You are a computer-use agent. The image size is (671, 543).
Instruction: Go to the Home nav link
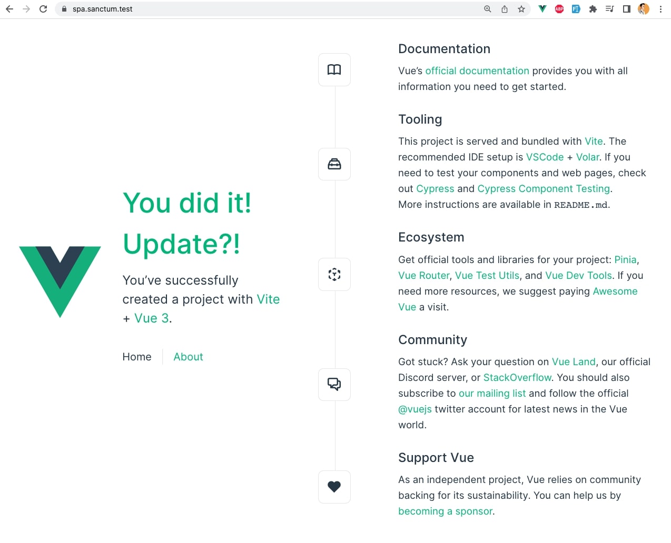pos(137,357)
